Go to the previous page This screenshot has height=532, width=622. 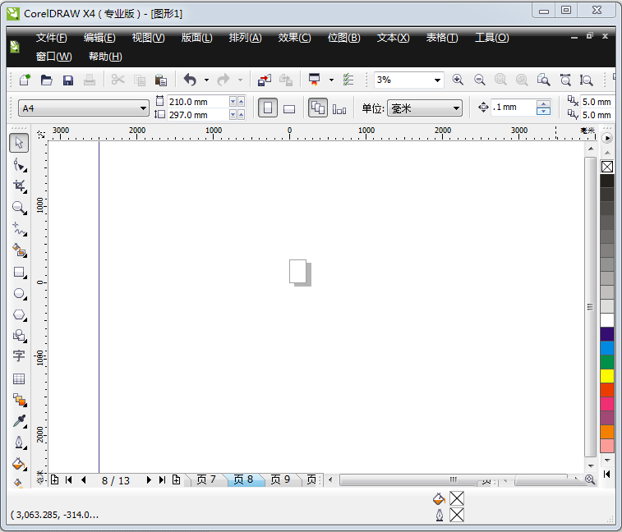pyautogui.click(x=83, y=480)
